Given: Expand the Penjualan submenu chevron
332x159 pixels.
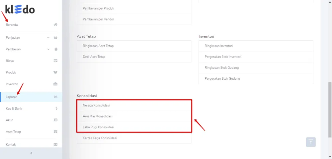Looking at the screenshot, I should click(x=48, y=38).
